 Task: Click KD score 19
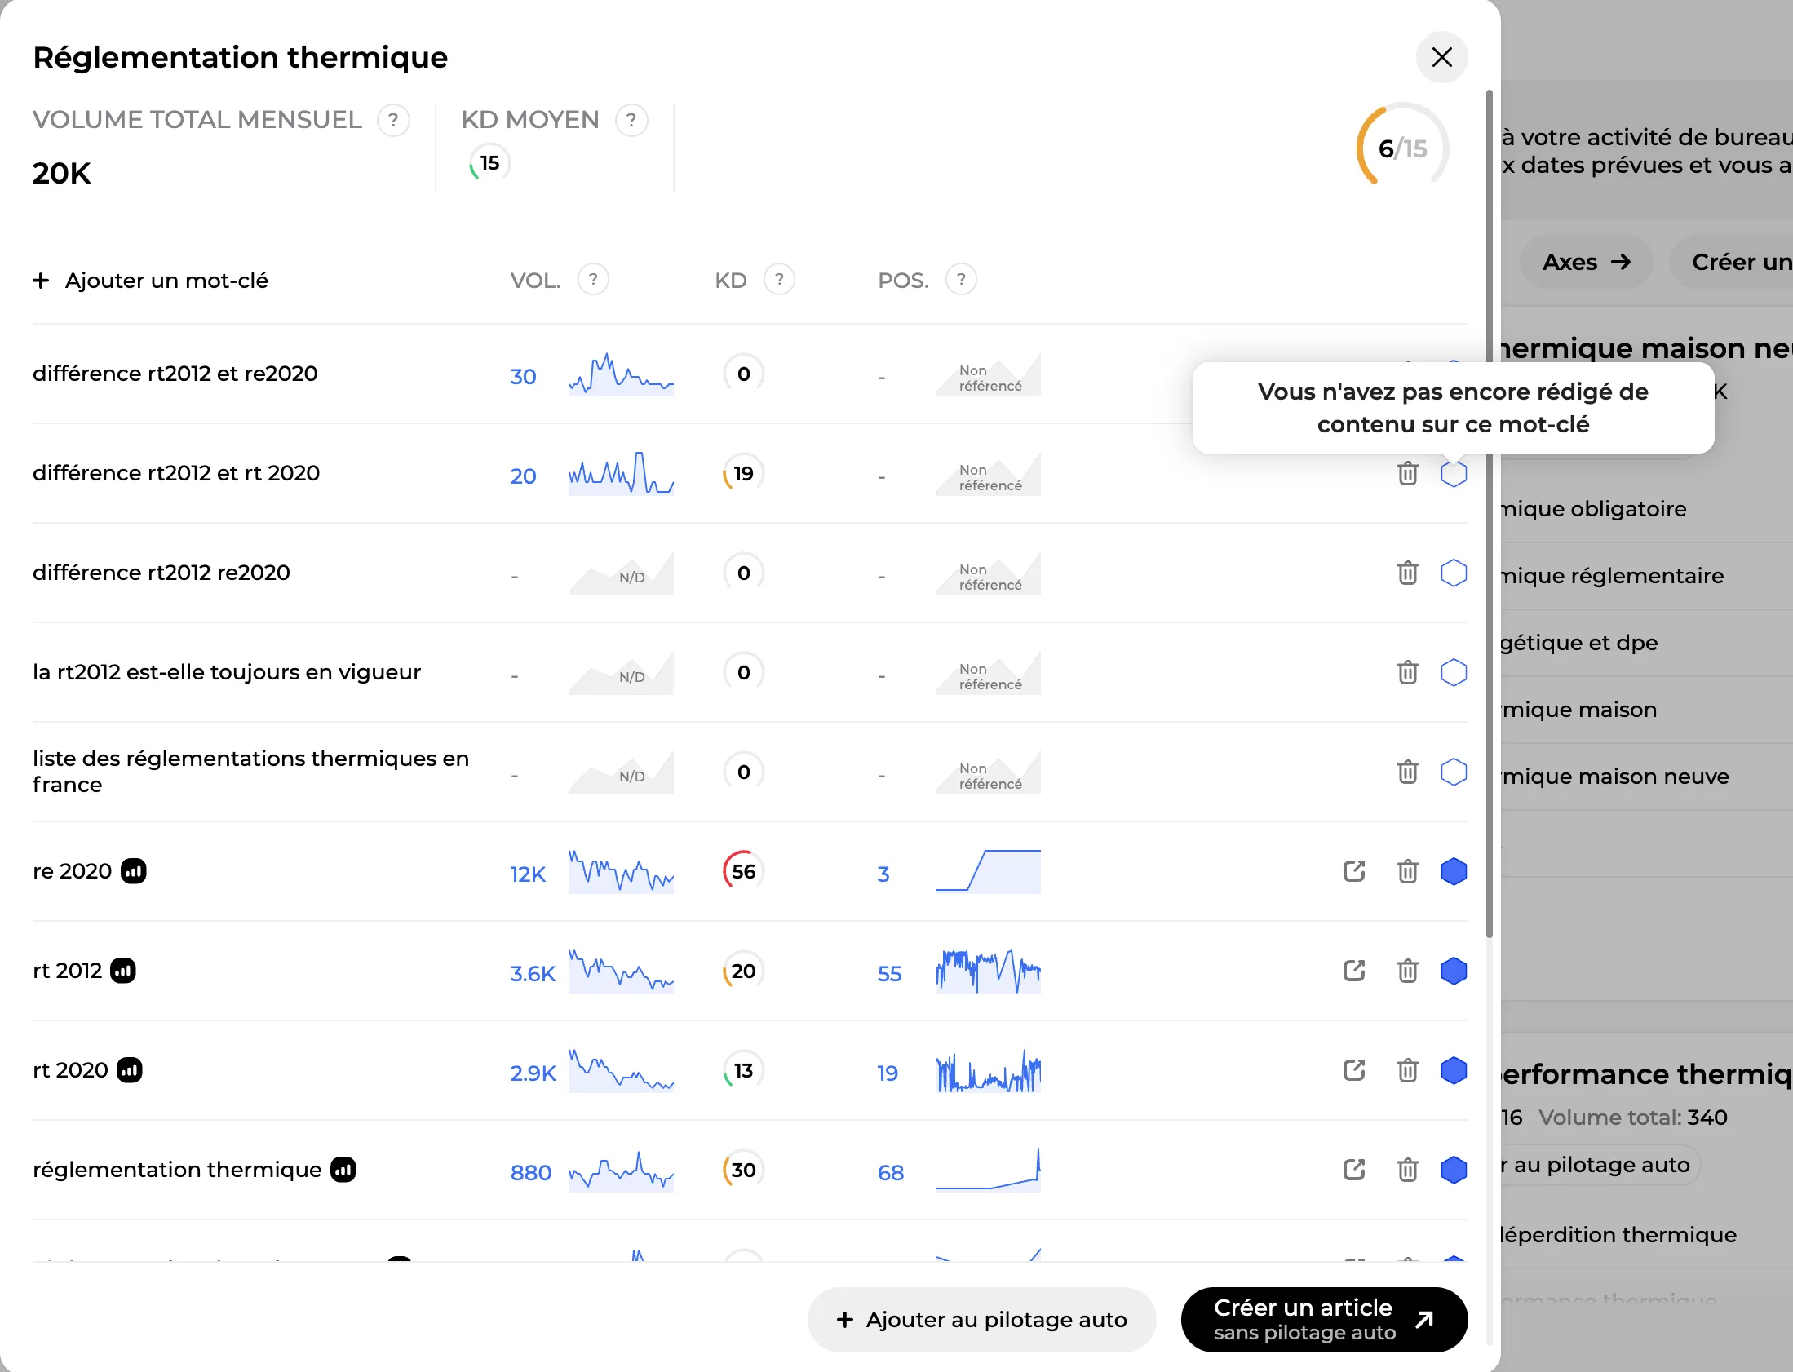pos(743,473)
